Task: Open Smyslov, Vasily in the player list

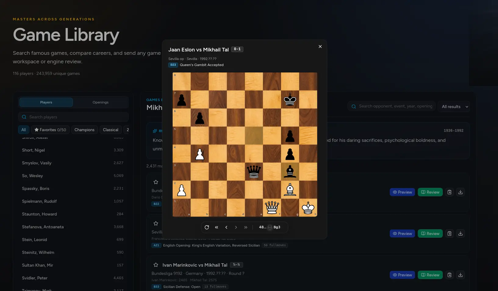Action: tap(73, 163)
